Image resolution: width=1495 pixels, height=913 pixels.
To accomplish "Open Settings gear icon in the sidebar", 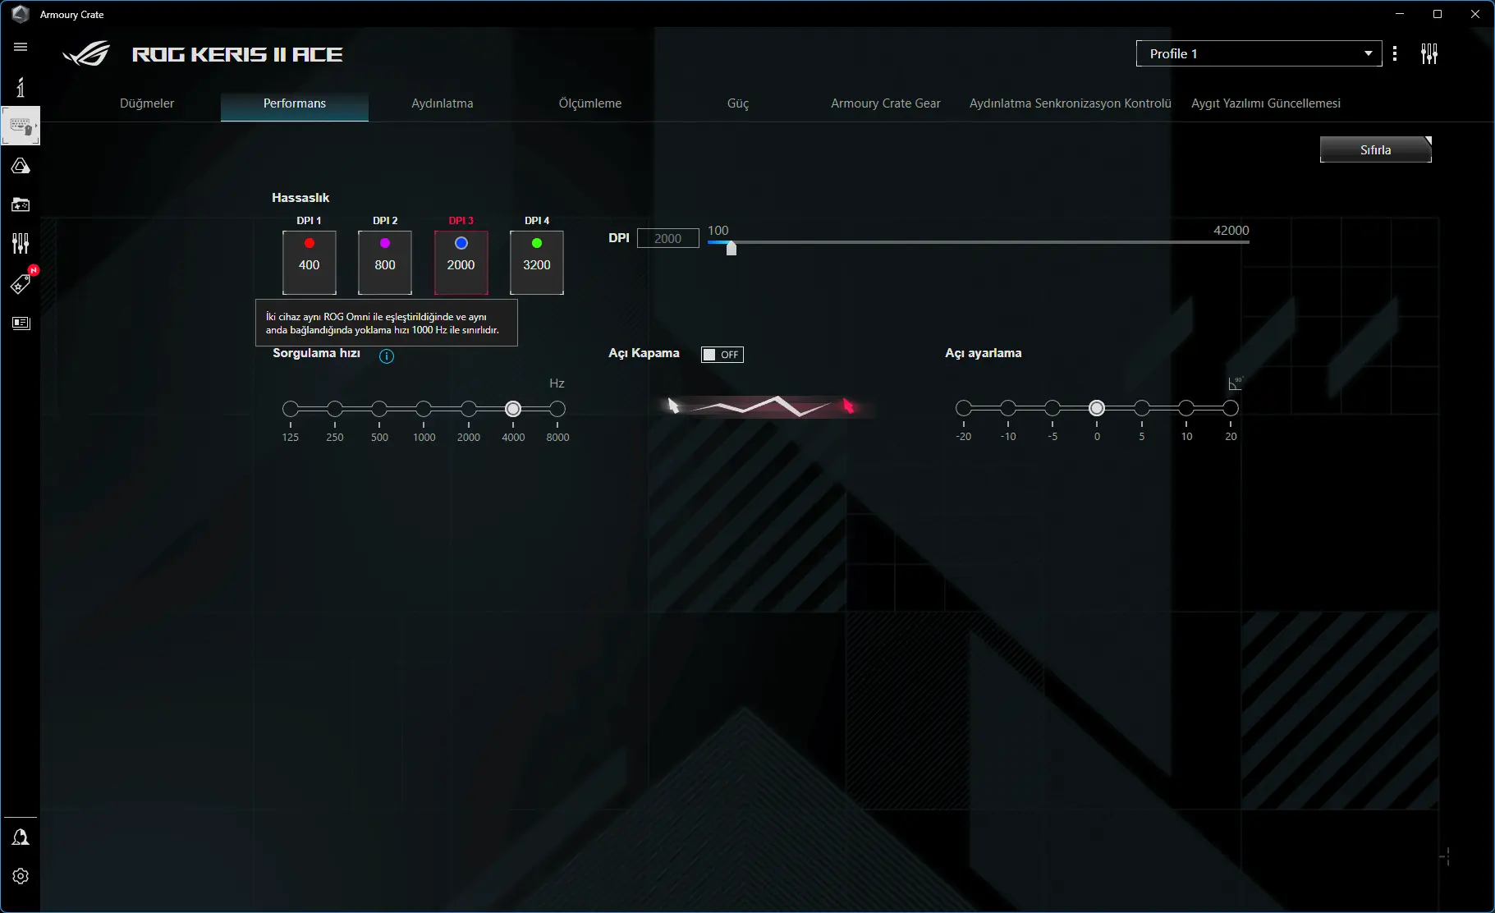I will tap(21, 876).
